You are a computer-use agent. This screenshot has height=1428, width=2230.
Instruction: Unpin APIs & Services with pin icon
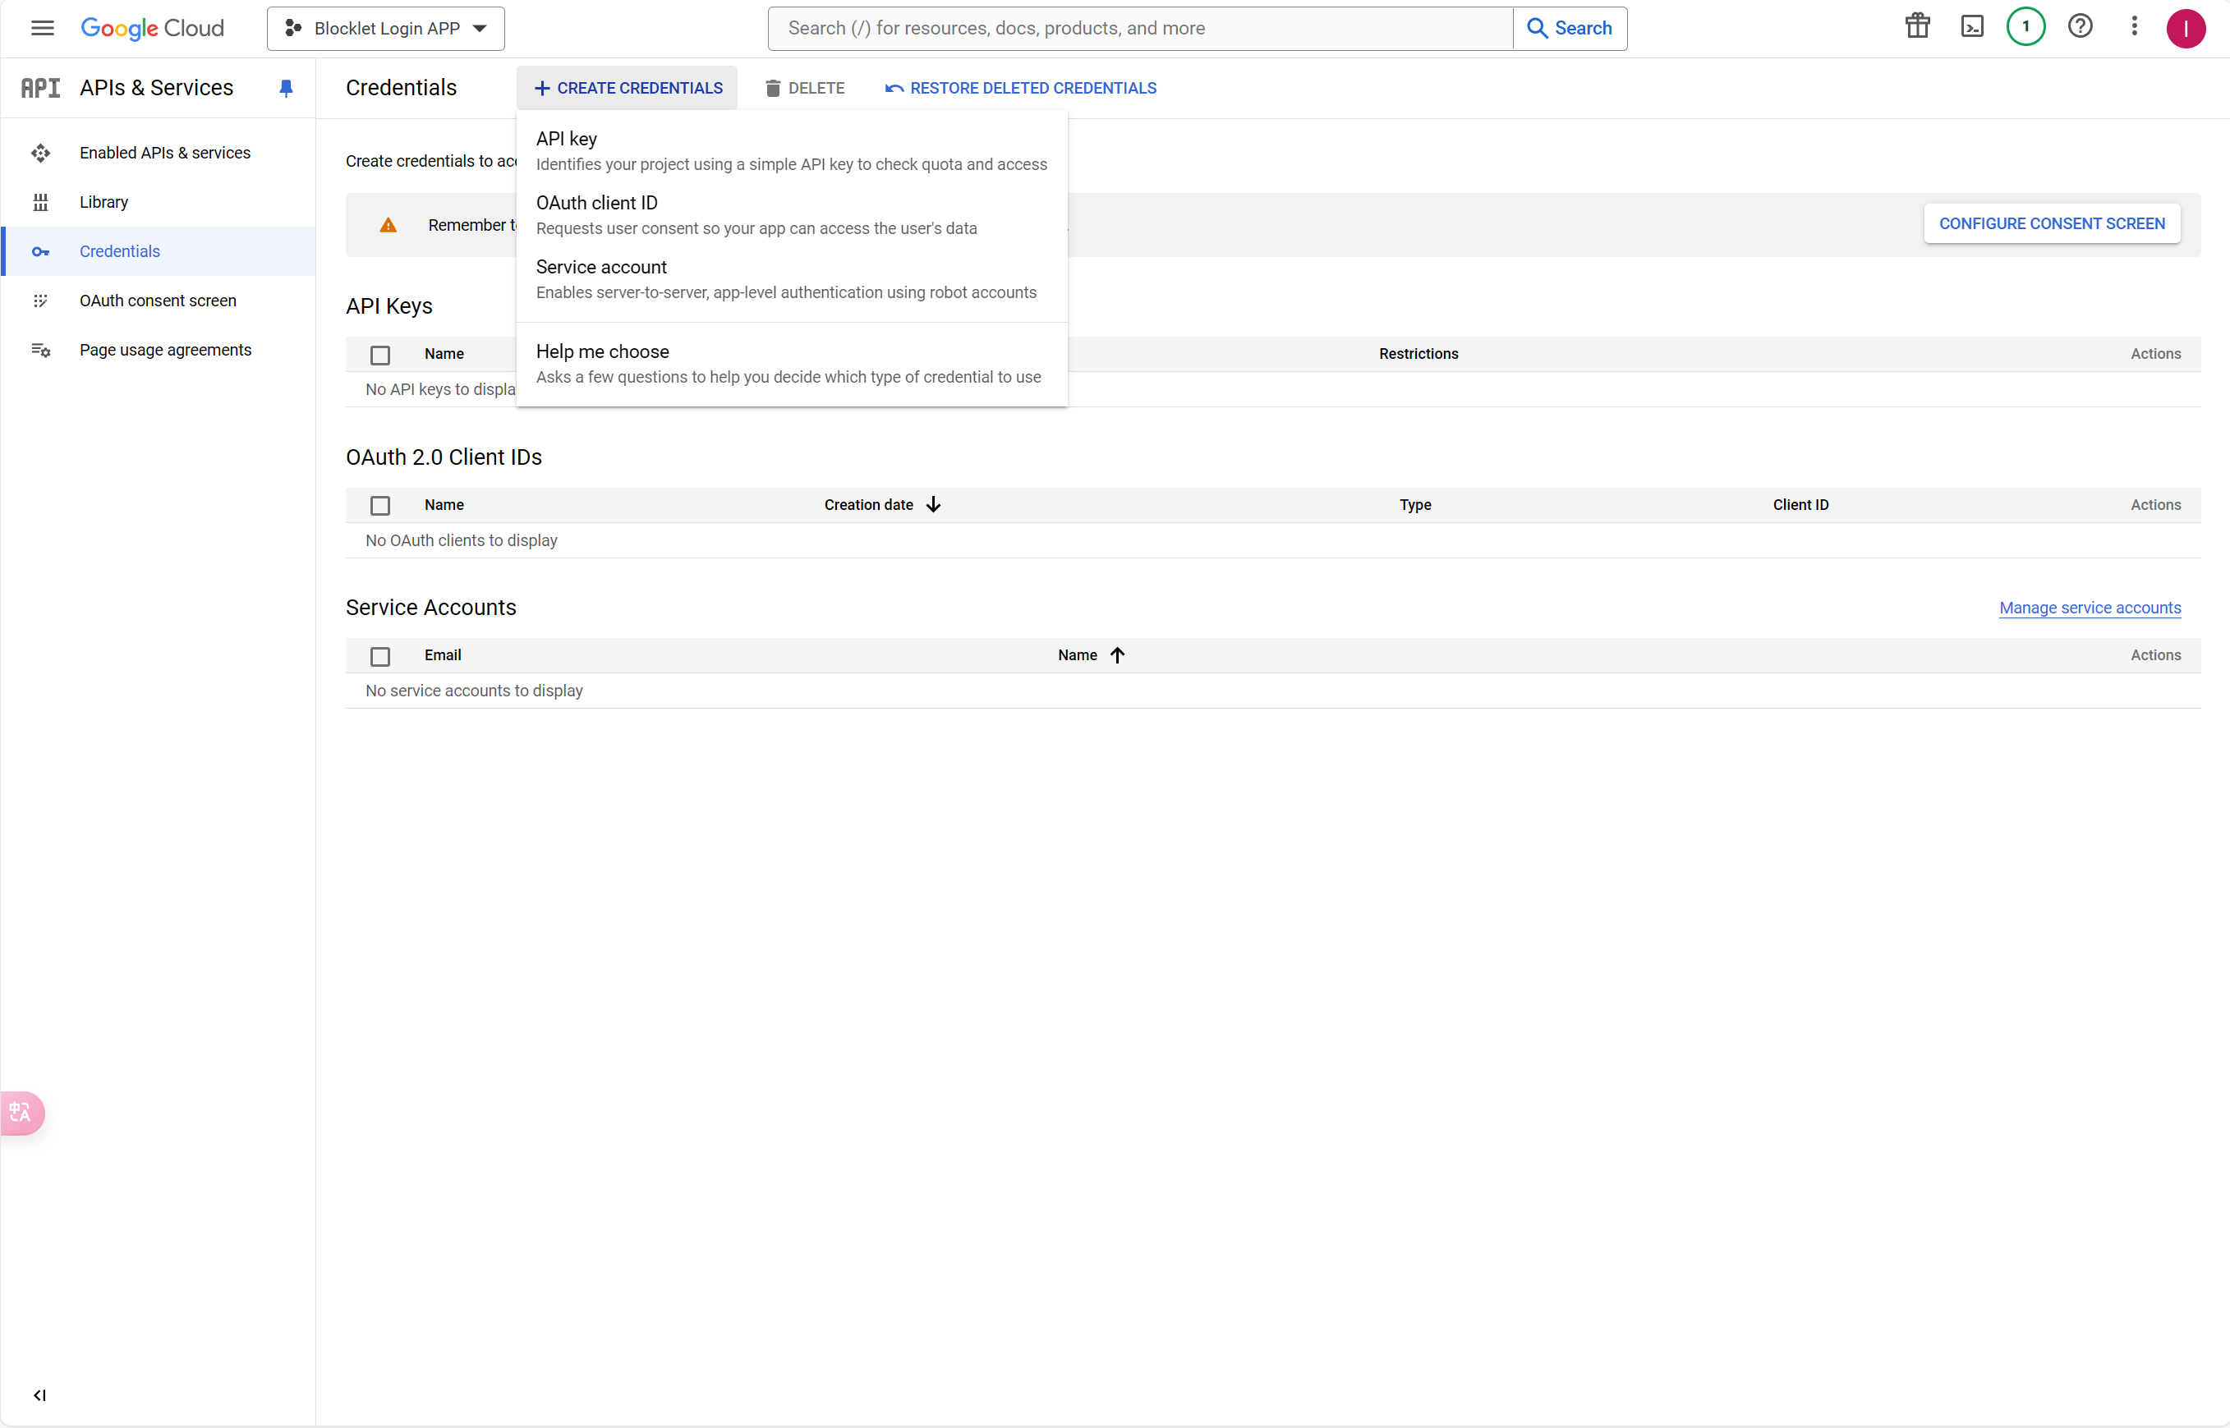click(286, 88)
